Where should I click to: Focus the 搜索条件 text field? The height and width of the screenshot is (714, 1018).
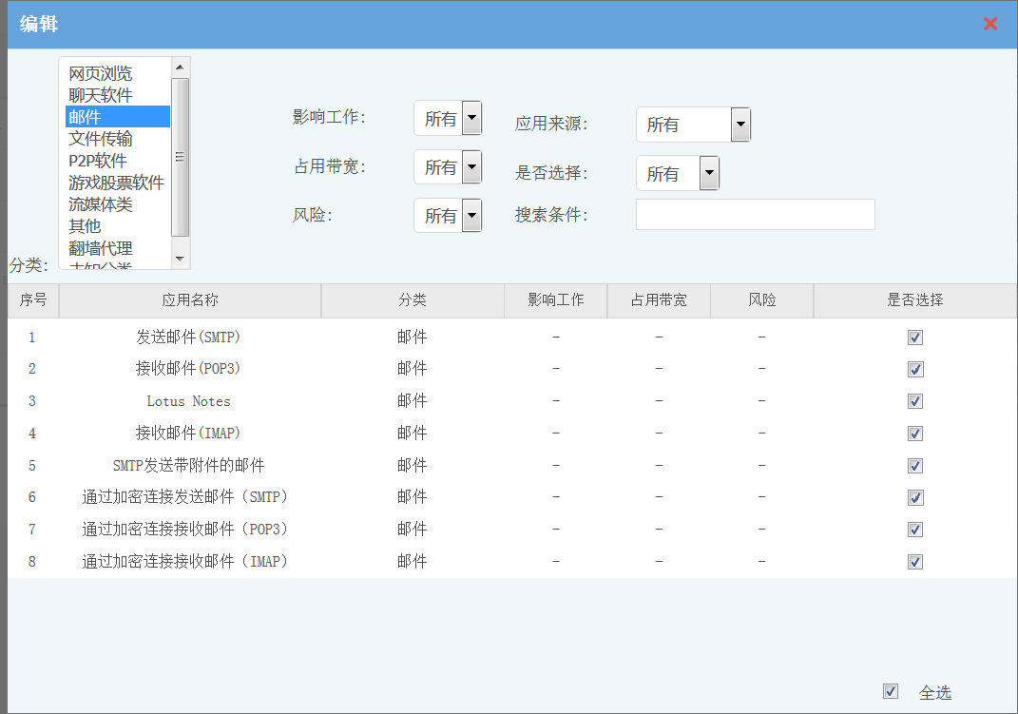755,215
